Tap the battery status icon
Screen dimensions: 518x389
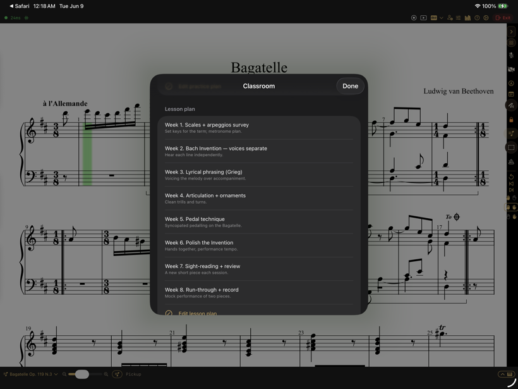point(503,6)
